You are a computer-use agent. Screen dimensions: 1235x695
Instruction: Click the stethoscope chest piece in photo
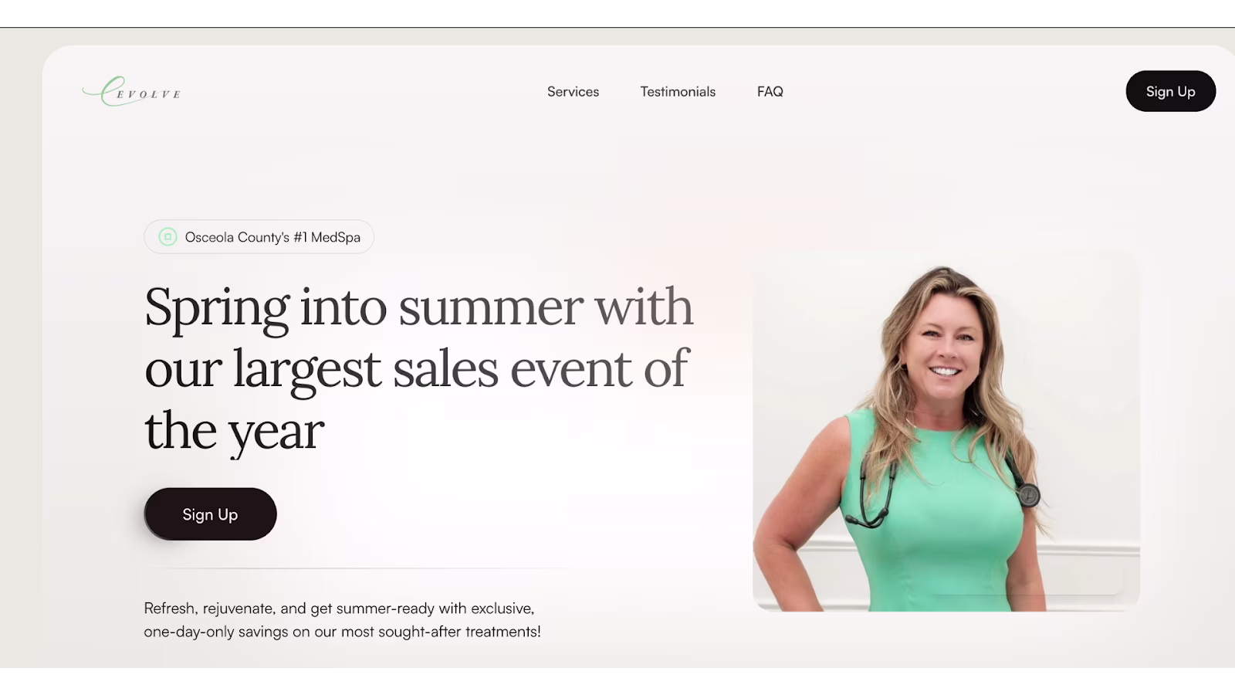[x=1027, y=495]
